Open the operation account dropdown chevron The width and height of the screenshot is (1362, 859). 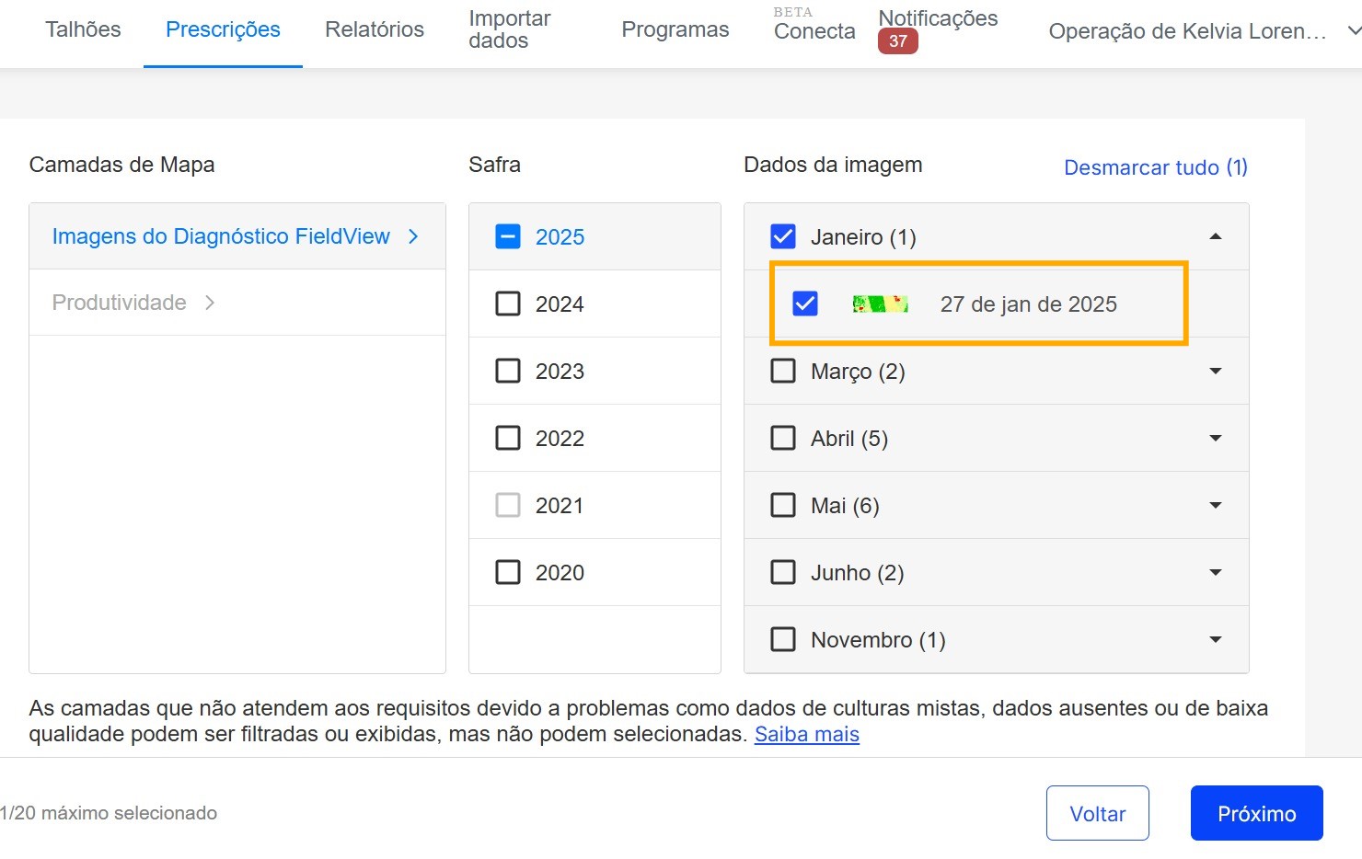(x=1353, y=31)
